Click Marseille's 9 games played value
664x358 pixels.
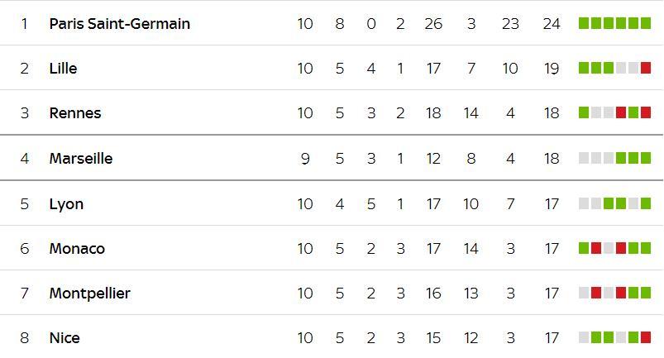[x=305, y=159]
